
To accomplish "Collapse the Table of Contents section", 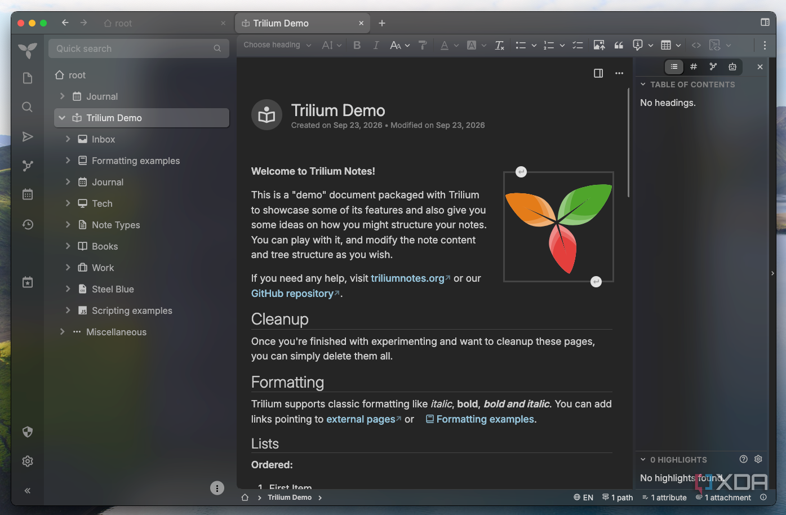I will coord(643,85).
